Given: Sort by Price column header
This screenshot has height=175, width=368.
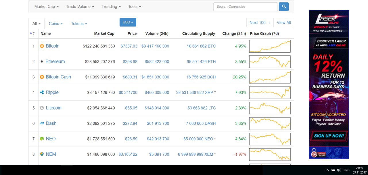Looking at the screenshot, I should click(132, 34).
